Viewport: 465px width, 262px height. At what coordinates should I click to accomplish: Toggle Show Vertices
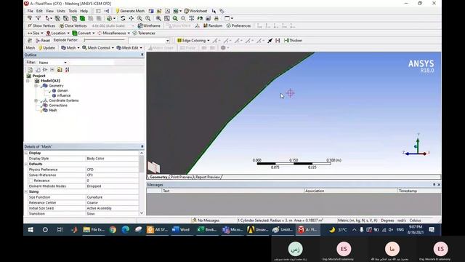(x=41, y=26)
